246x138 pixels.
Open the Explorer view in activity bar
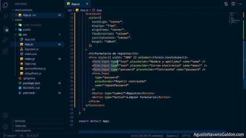point(5,5)
